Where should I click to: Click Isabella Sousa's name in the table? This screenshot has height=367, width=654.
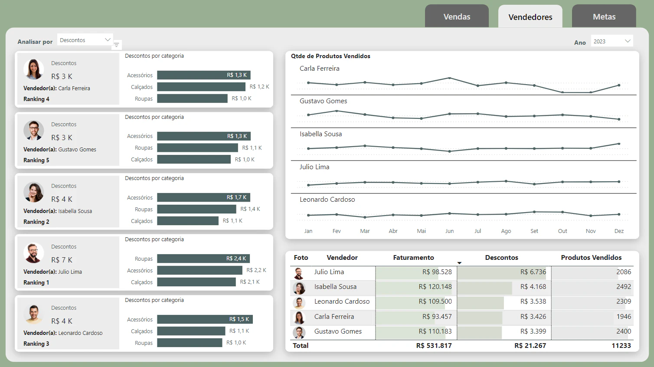pos(335,287)
